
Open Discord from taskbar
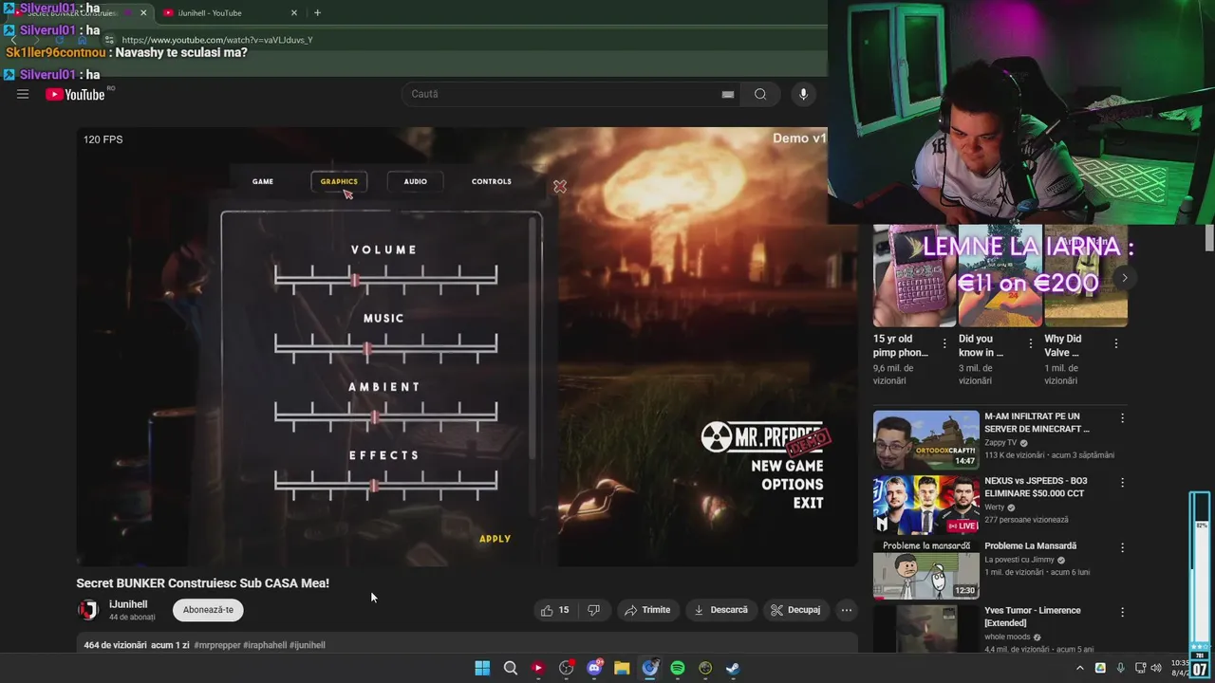click(x=594, y=668)
